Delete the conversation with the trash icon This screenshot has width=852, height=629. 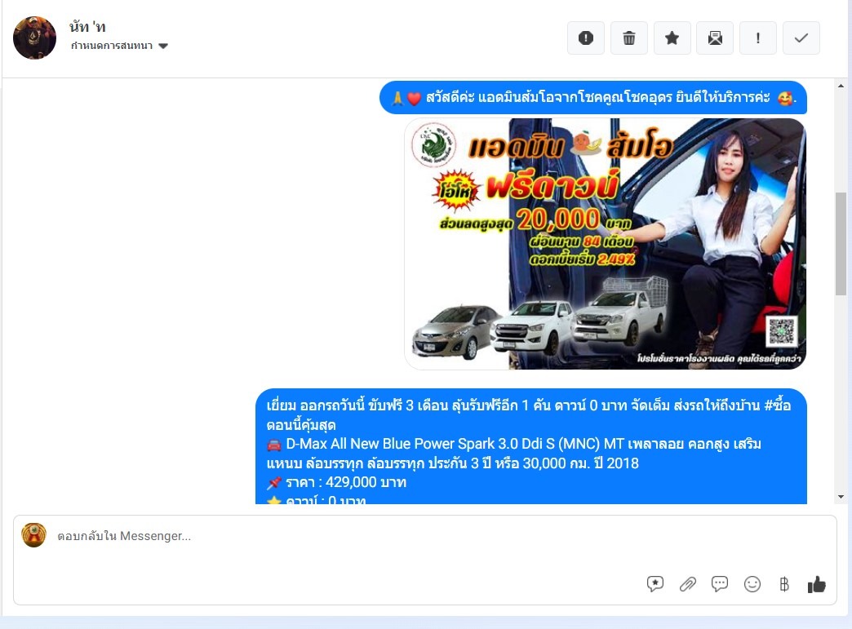point(628,38)
